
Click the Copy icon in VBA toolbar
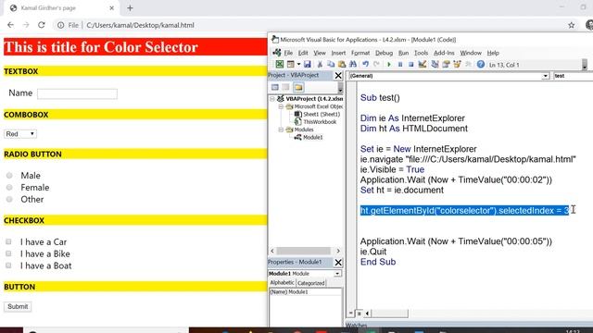331,65
